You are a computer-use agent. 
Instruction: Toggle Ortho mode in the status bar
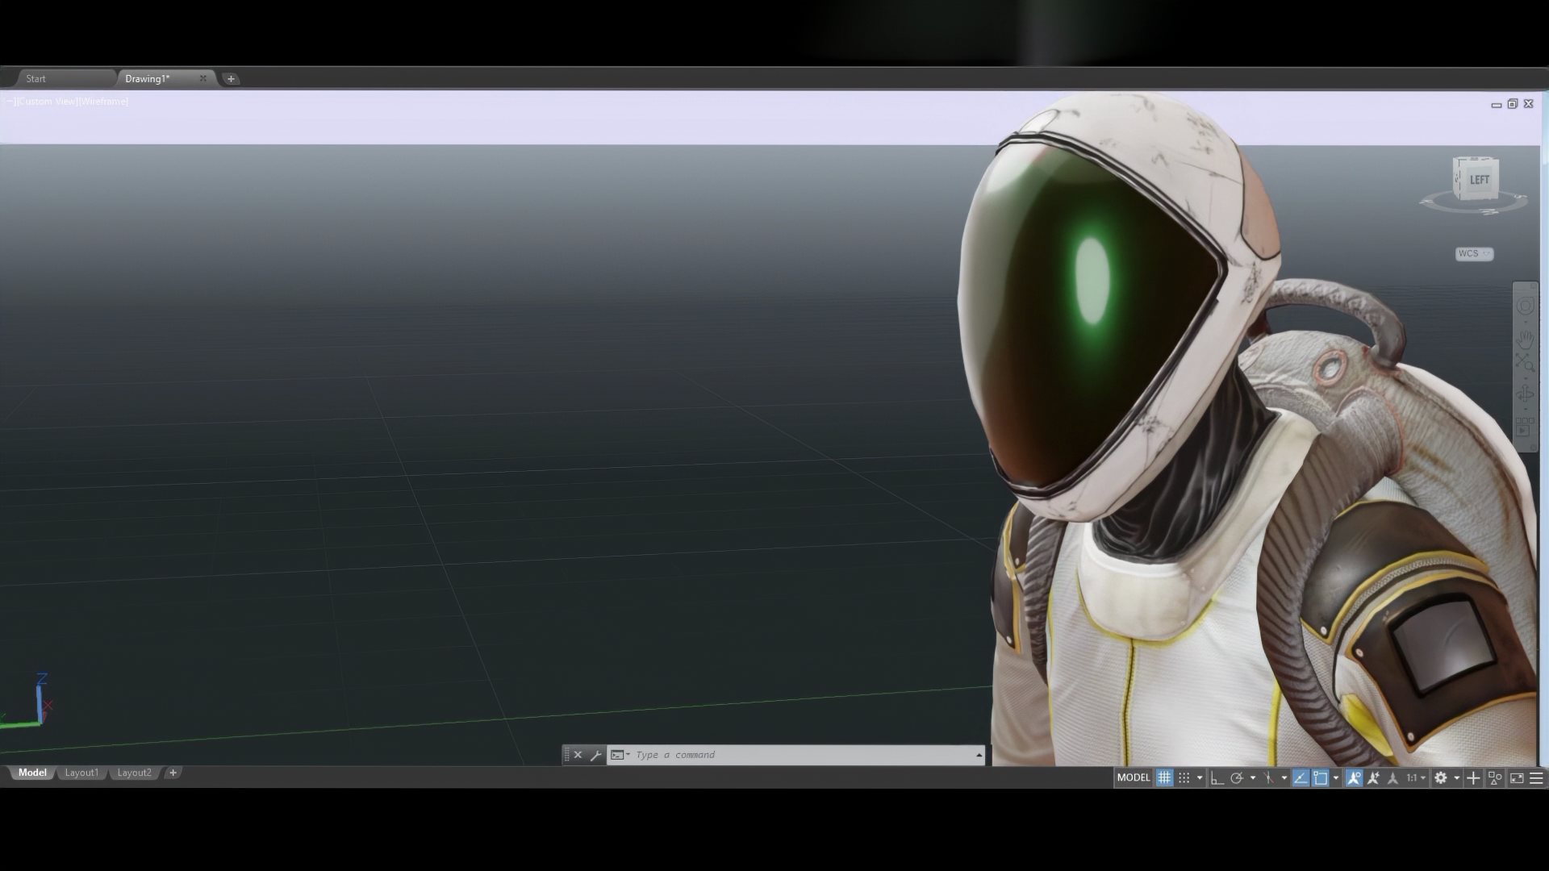[1217, 777]
